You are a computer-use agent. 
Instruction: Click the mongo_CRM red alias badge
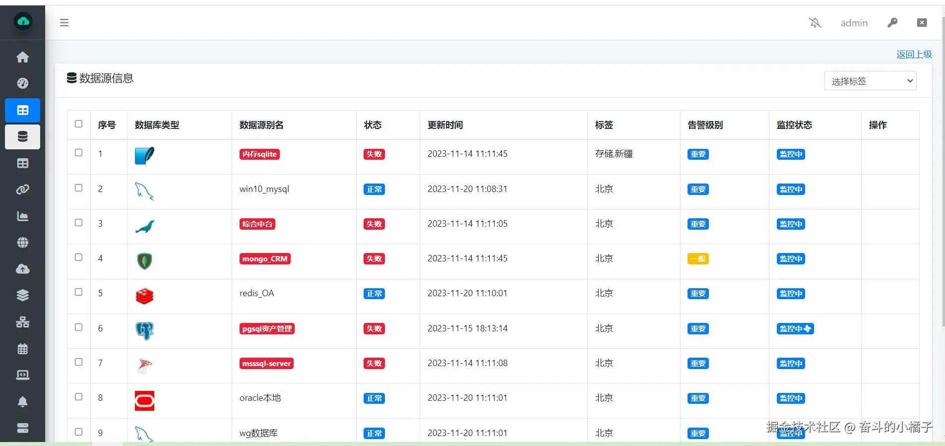coord(265,259)
